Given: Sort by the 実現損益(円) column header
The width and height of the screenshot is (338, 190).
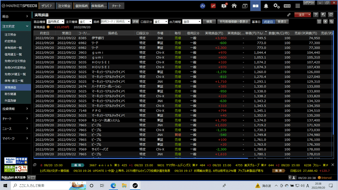Looking at the screenshot, I should tap(214, 33).
